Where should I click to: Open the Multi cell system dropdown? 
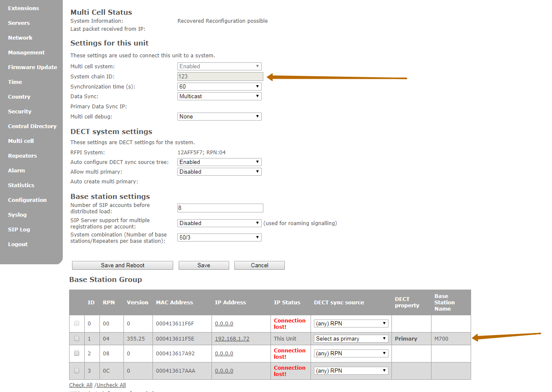click(x=220, y=66)
